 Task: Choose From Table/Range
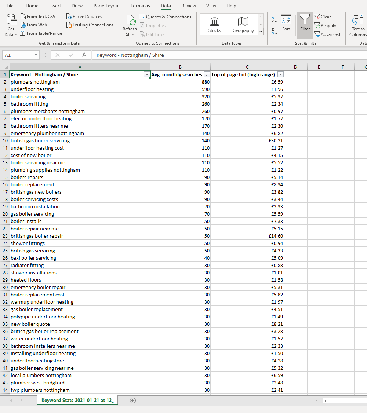(41, 33)
